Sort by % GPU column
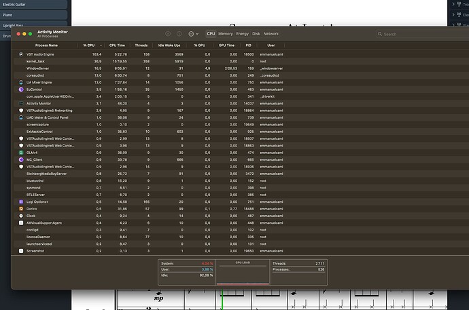This screenshot has width=469, height=310. (200, 45)
